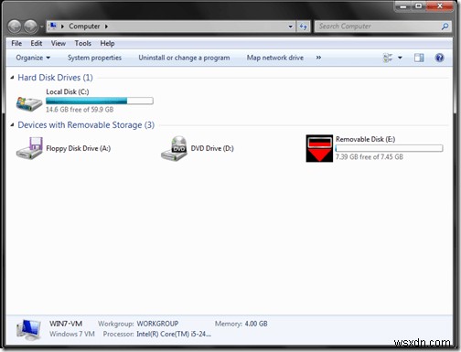Click Map network drive
461x352 pixels.
coord(275,58)
